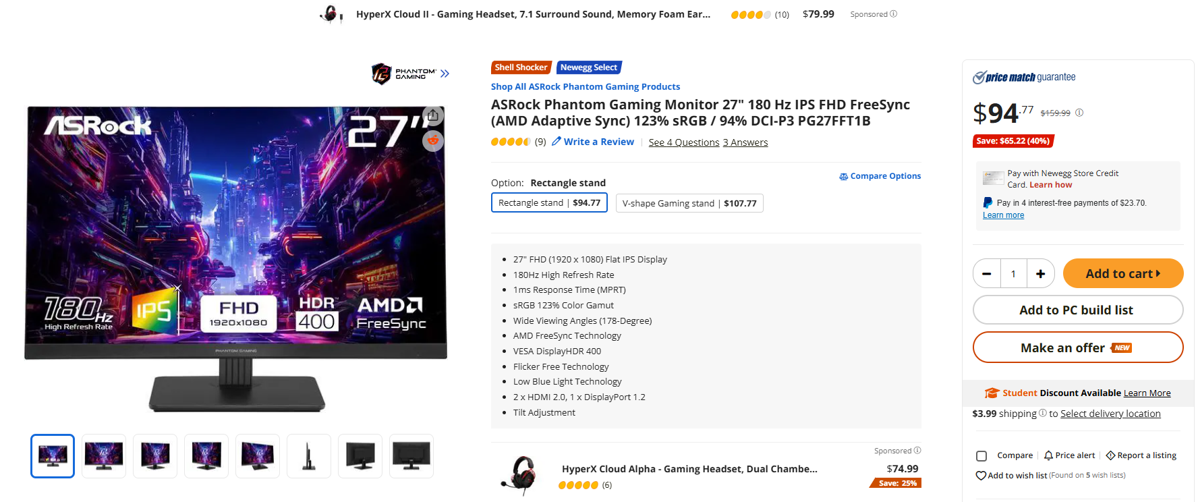
Task: Select the V-shape Gaming stand option
Action: [x=689, y=202]
